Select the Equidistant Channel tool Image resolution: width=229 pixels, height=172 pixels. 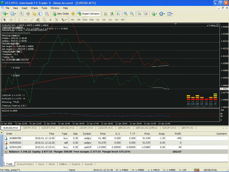click(x=38, y=20)
